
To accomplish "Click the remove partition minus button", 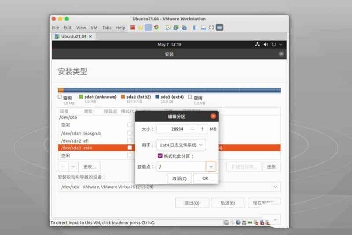I will coord(73,167).
